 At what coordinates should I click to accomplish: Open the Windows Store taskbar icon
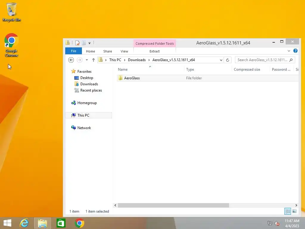click(x=61, y=223)
